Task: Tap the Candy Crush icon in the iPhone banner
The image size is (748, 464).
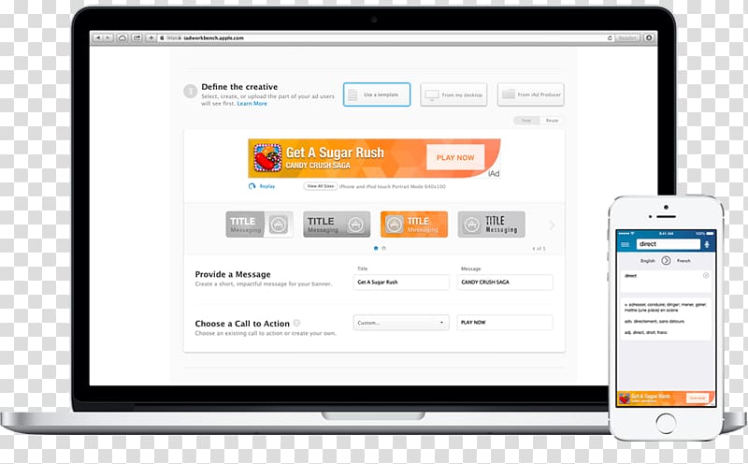Action: [624, 399]
